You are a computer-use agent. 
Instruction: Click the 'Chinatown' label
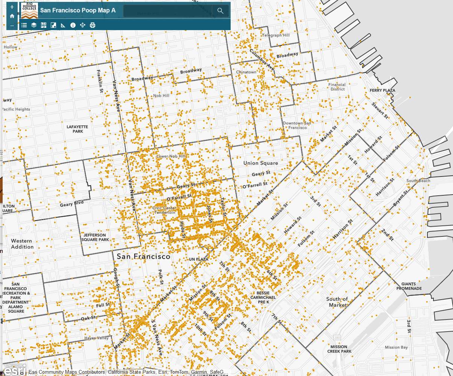click(246, 72)
